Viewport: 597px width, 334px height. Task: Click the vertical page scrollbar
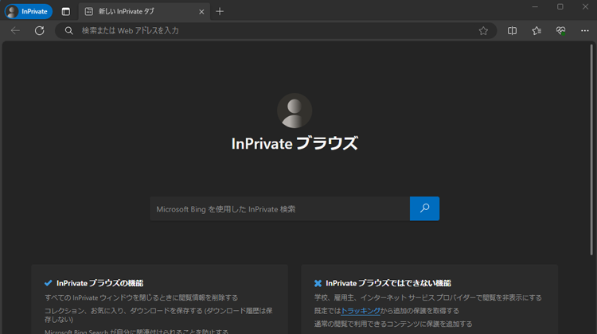click(591, 150)
